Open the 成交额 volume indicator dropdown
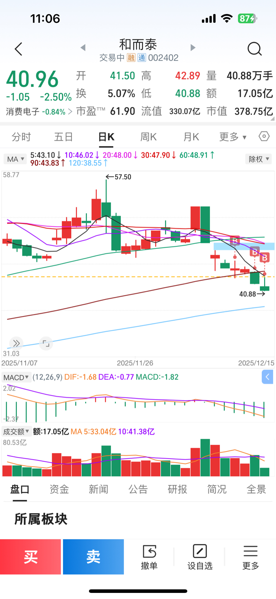This screenshot has width=276, height=599. pyautogui.click(x=16, y=431)
